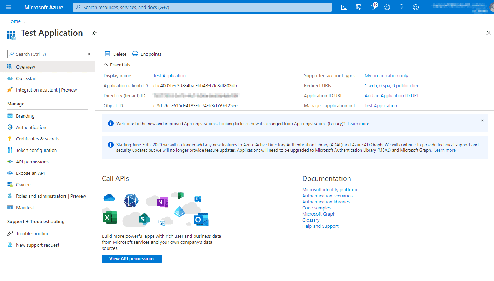Click the Expose an API cloud icon
The width and height of the screenshot is (494, 281).
[10, 173]
